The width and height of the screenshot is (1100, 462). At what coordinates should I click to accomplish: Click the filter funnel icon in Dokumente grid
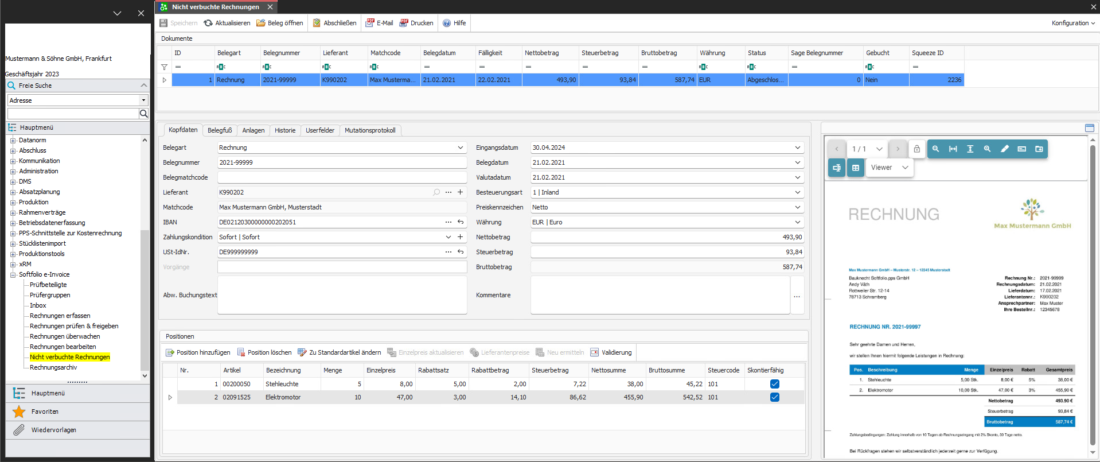click(x=164, y=67)
